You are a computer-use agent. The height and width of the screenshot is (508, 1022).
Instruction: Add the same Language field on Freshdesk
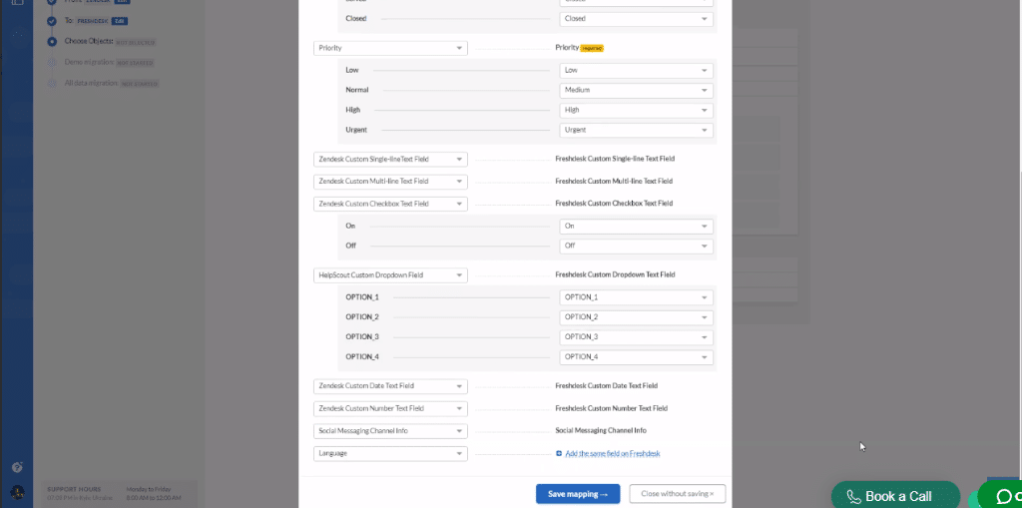click(x=612, y=453)
